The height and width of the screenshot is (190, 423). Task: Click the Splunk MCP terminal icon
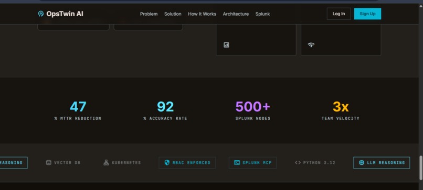click(x=237, y=163)
